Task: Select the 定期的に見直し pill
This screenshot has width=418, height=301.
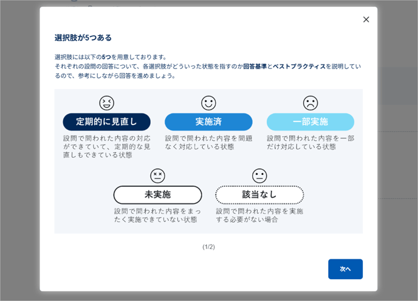Action: 107,122
